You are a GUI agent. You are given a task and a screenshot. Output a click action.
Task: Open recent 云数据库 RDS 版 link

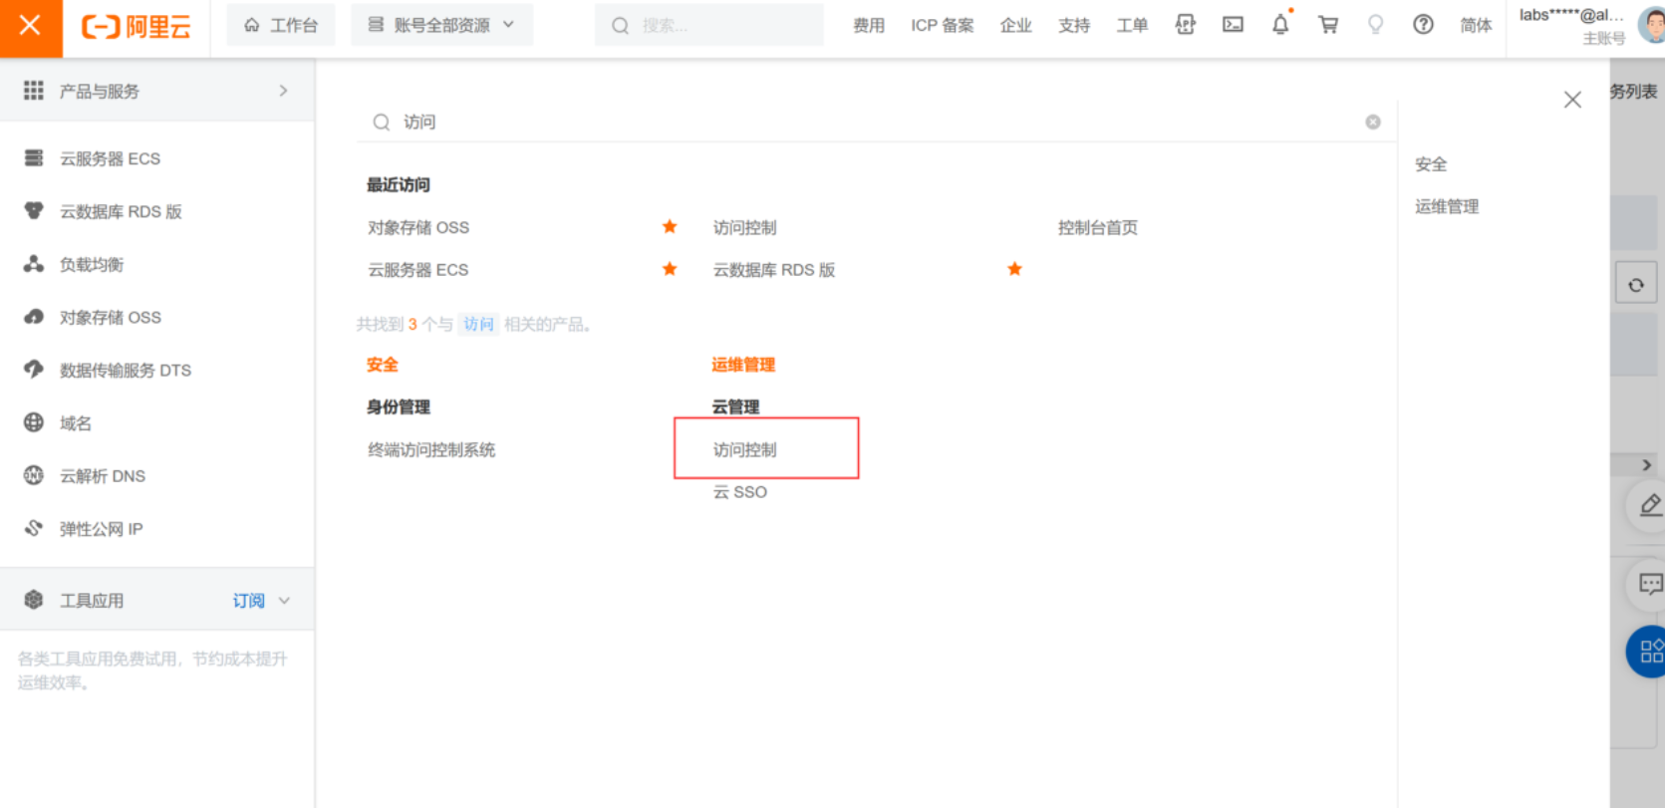click(x=773, y=269)
